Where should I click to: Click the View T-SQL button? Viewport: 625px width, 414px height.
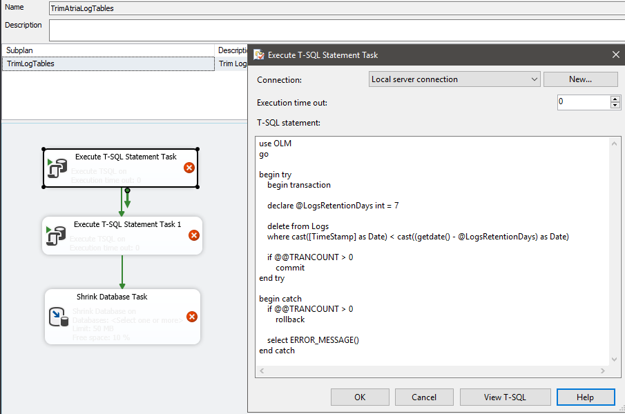point(505,397)
